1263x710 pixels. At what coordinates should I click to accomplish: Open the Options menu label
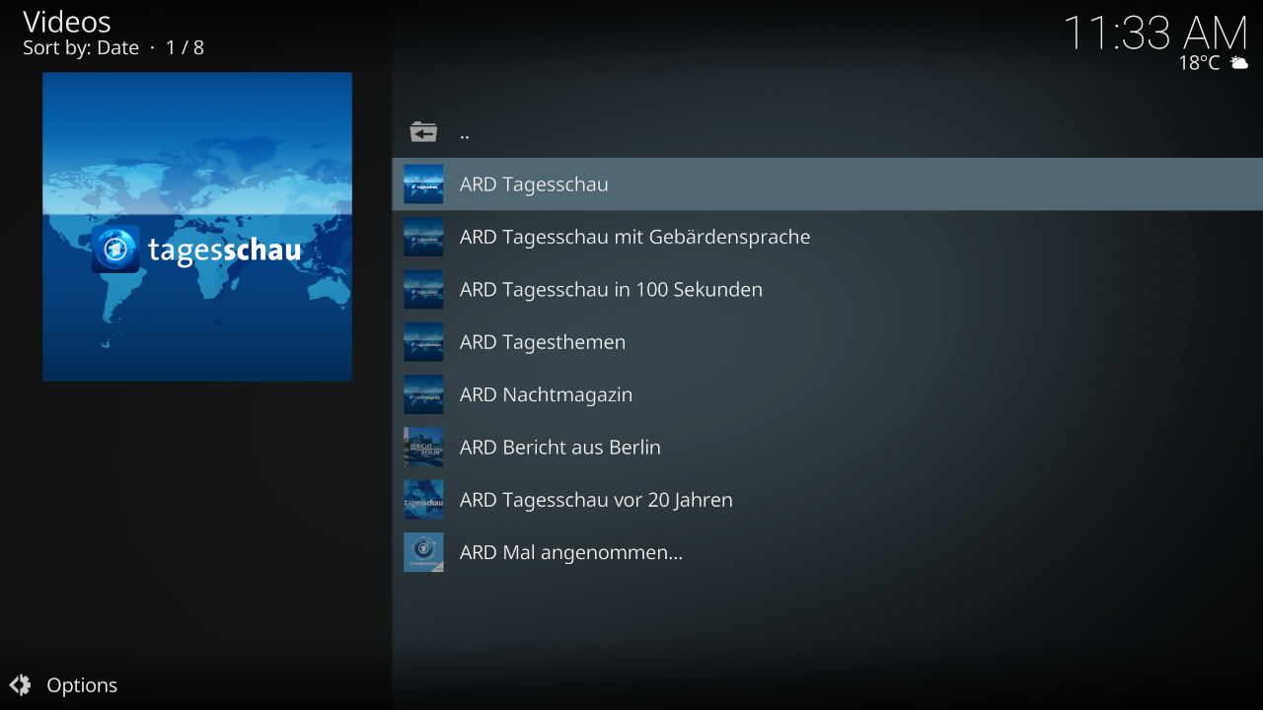pos(82,685)
